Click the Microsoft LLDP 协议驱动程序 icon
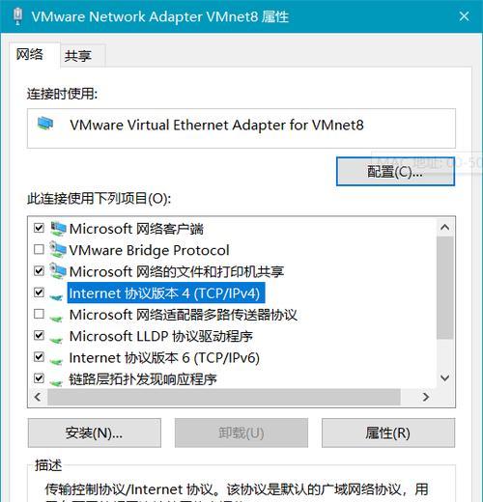Screen dimensions: 483x502 56,340
